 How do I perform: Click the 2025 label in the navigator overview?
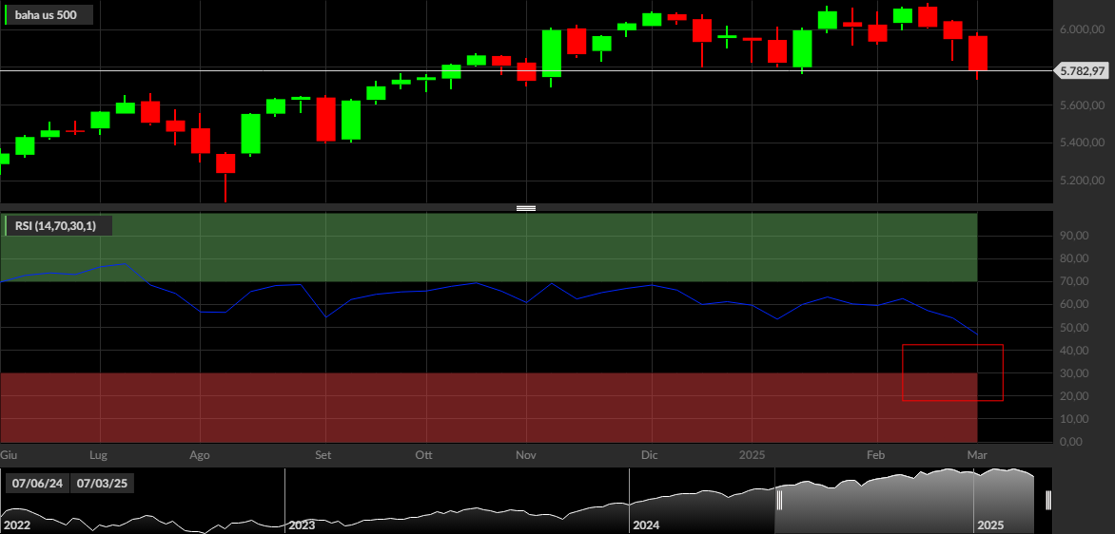(x=990, y=525)
